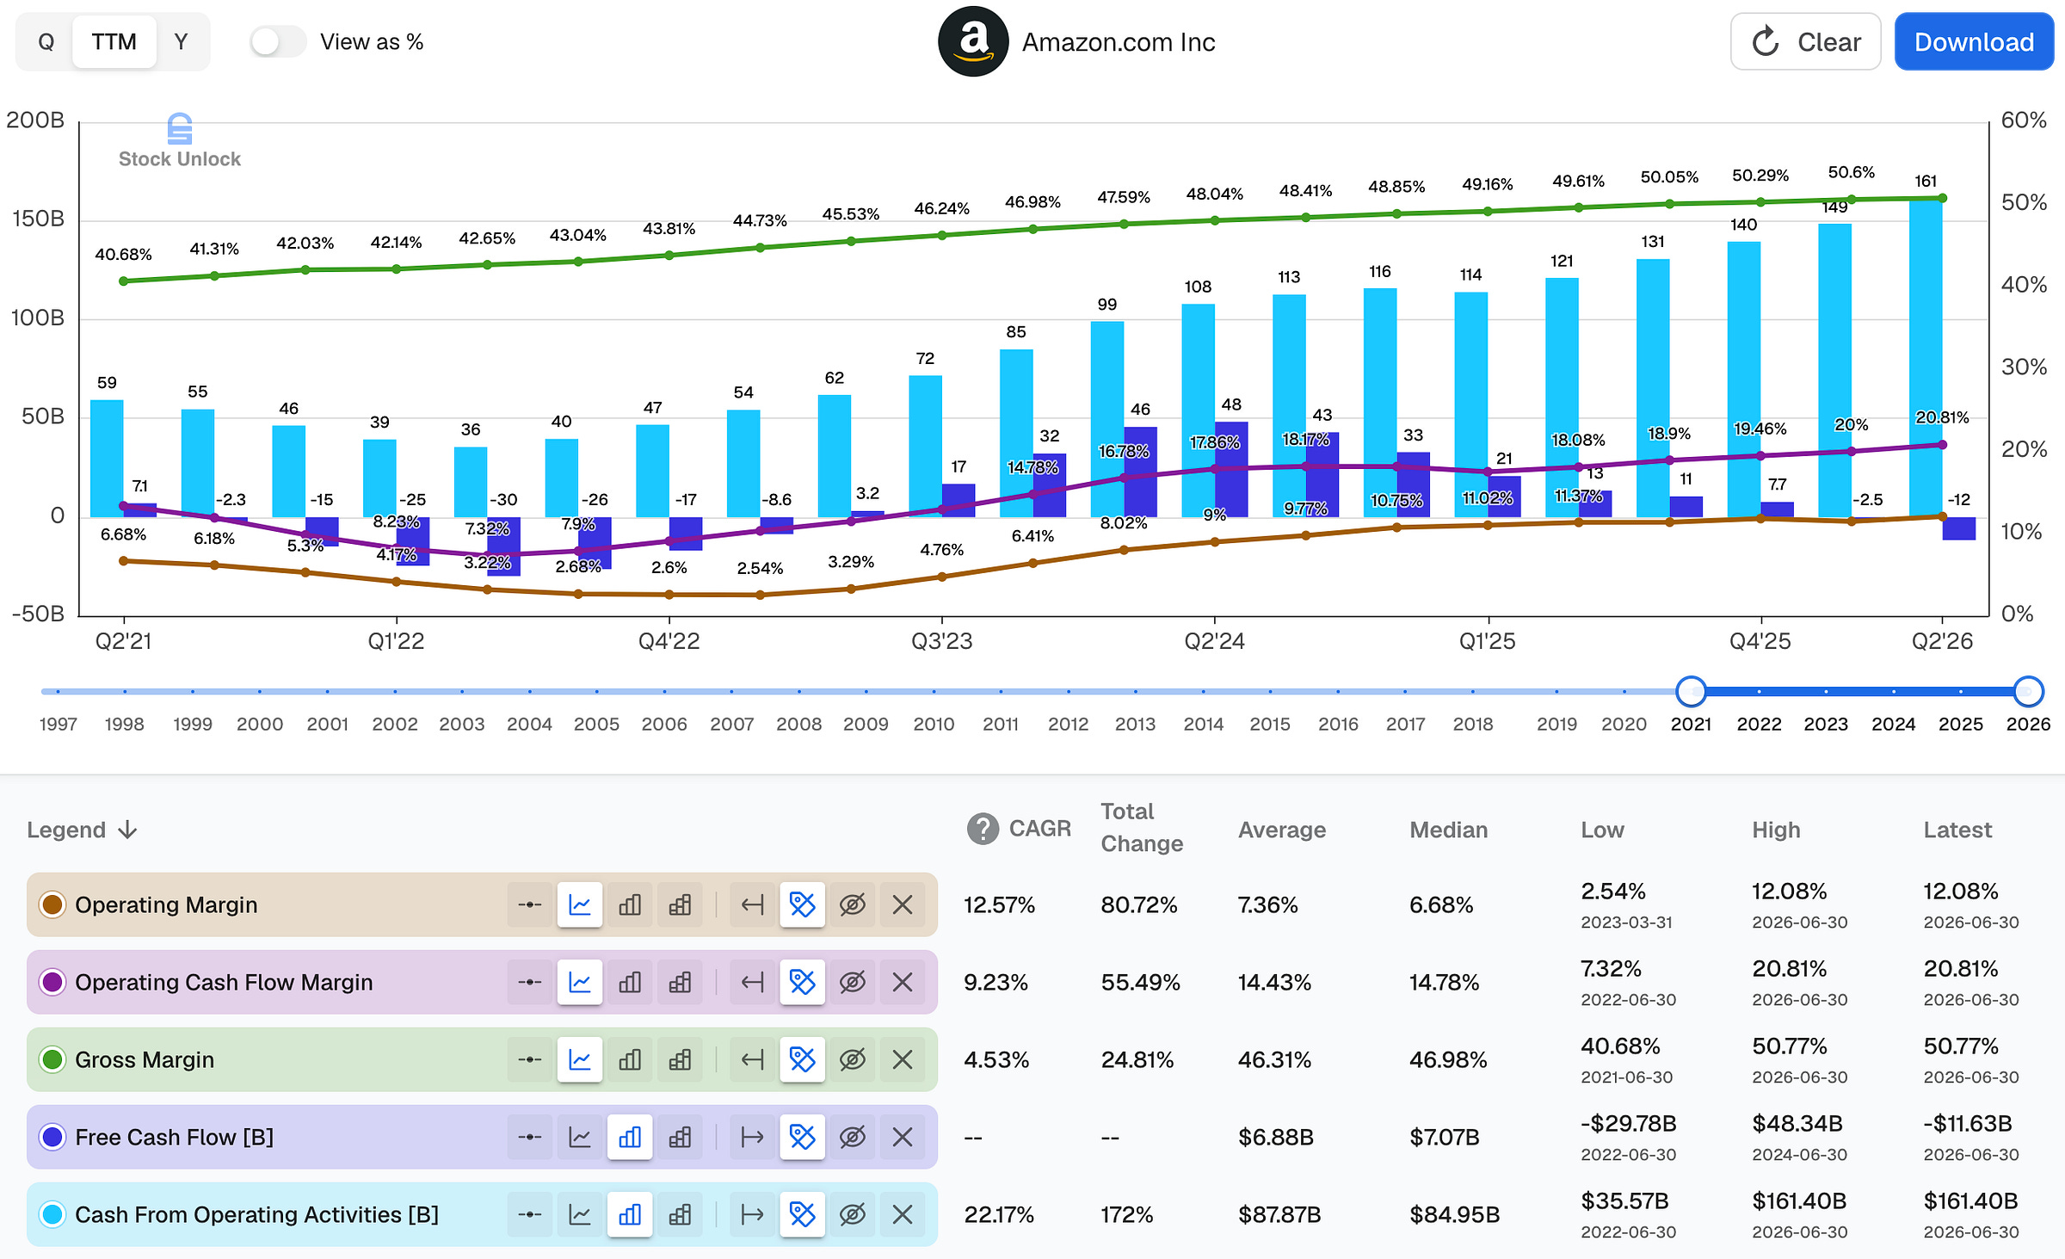The width and height of the screenshot is (2065, 1259).
Task: Hide the Cash From Operating Activities series
Action: click(853, 1214)
